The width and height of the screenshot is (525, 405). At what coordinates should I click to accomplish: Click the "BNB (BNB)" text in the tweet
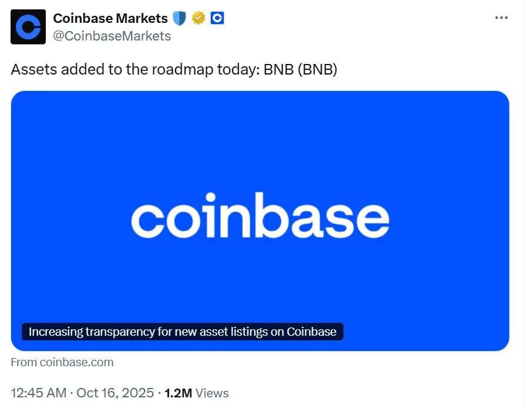click(x=301, y=69)
